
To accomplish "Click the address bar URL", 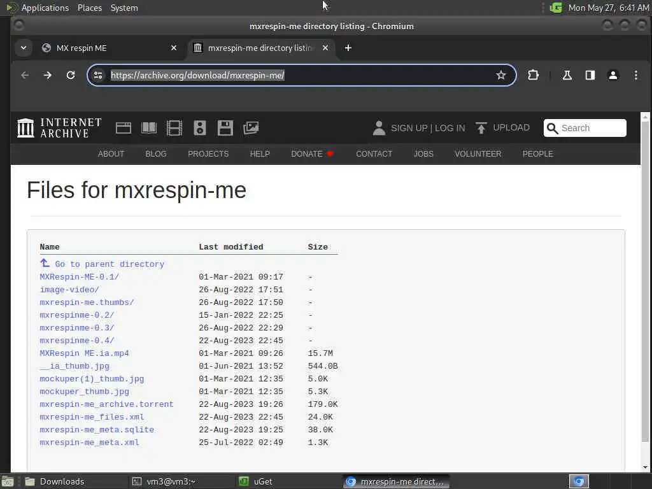I will click(197, 75).
